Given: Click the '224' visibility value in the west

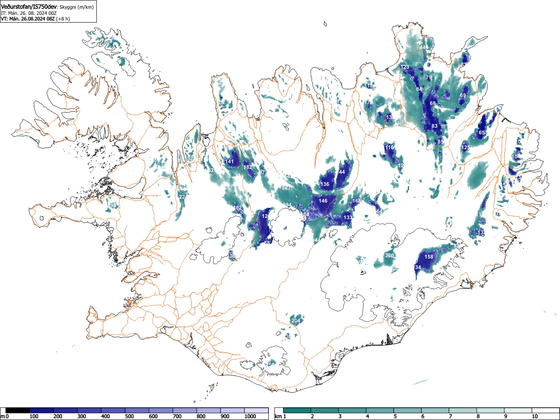Looking at the screenshot, I should tap(183, 197).
